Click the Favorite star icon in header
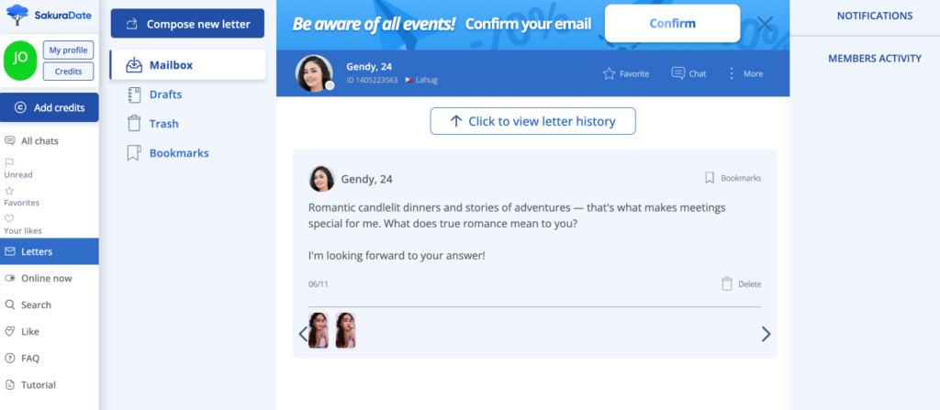 coord(609,73)
